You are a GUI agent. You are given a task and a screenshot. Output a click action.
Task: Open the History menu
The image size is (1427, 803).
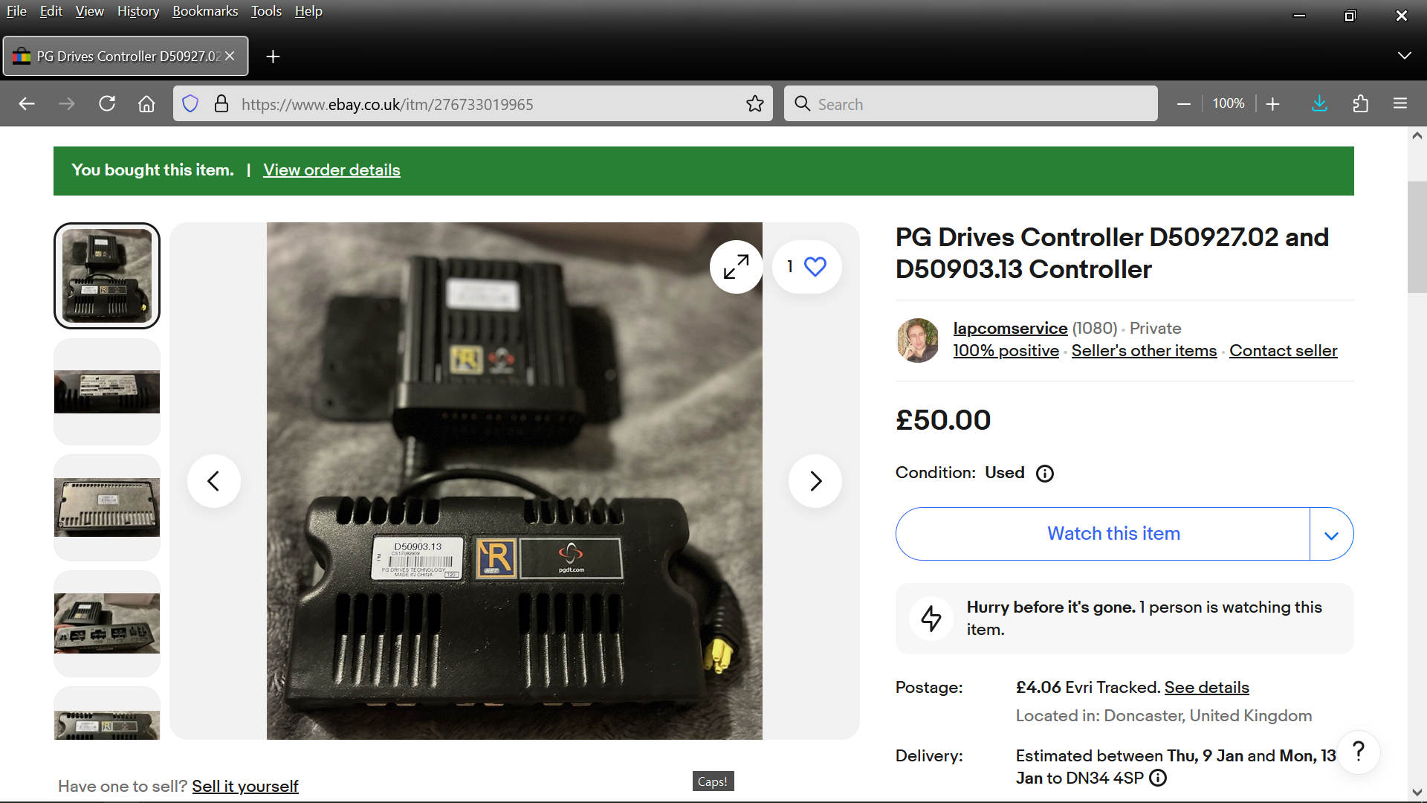tap(137, 11)
